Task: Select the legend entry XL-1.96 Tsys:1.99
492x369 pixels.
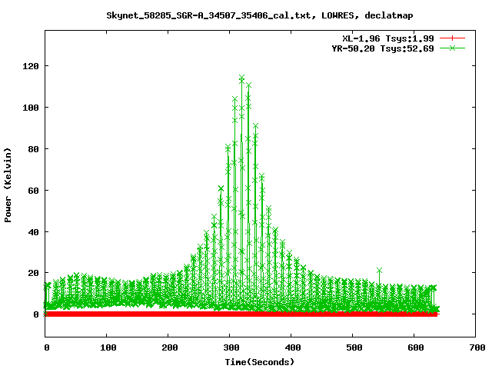Action: click(x=387, y=38)
